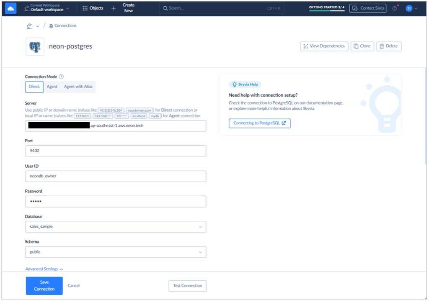429x302 pixels.
Task: Select Agent connection mode
Action: (52, 87)
